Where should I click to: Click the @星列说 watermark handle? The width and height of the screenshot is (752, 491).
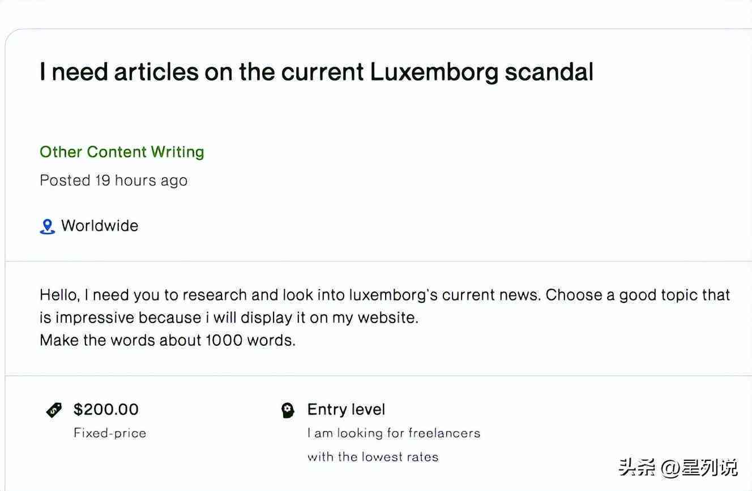tap(699, 468)
